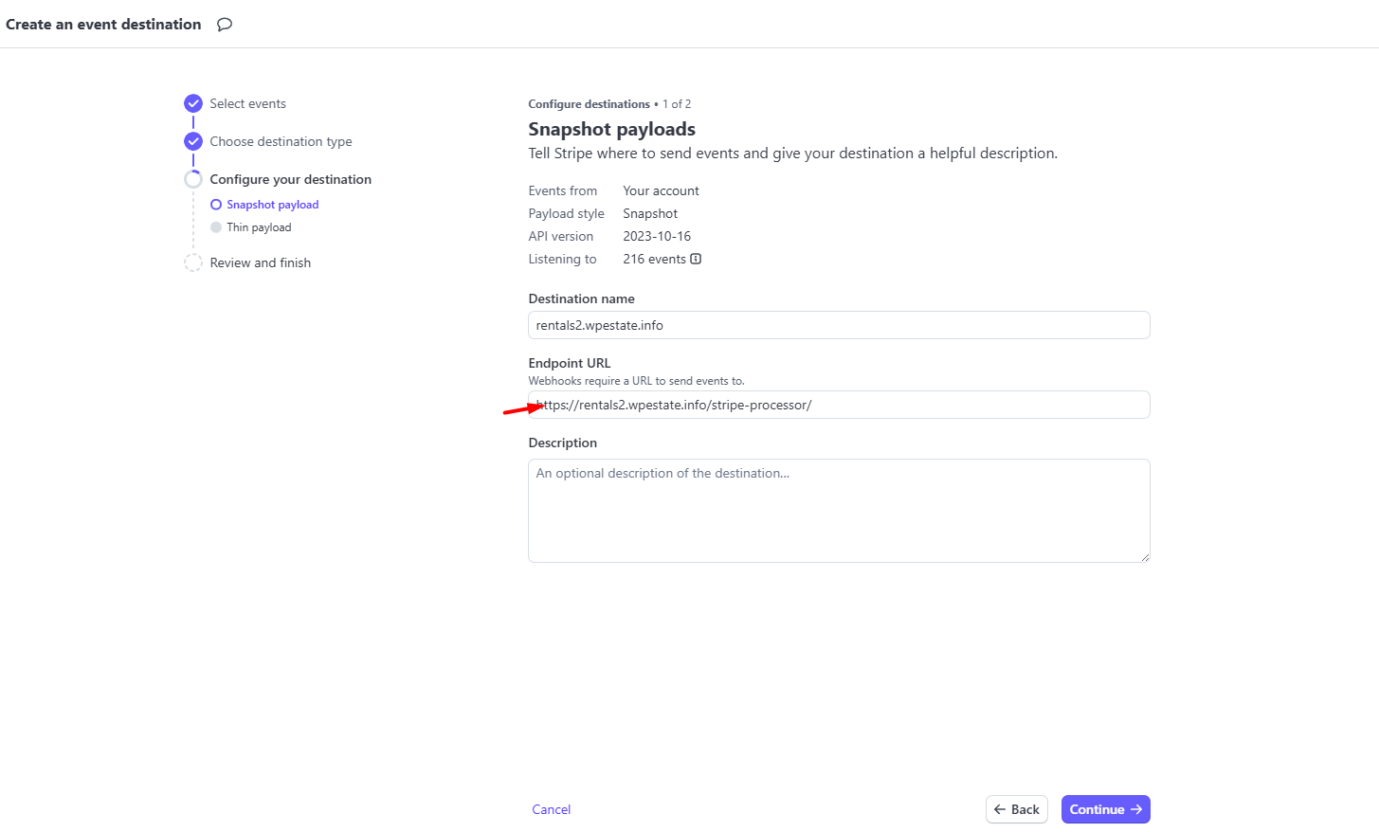Open the Thin payload sub-step

point(259,227)
